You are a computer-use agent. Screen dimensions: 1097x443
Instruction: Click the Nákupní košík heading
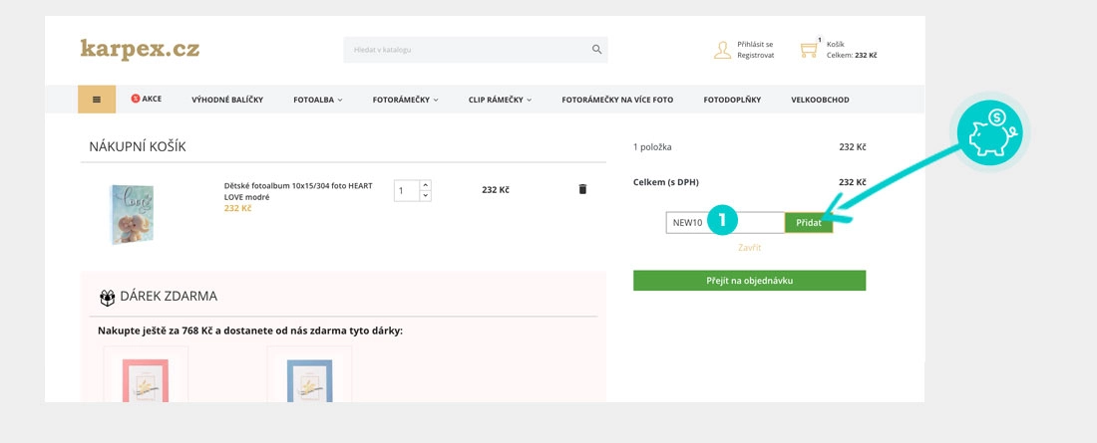[138, 146]
